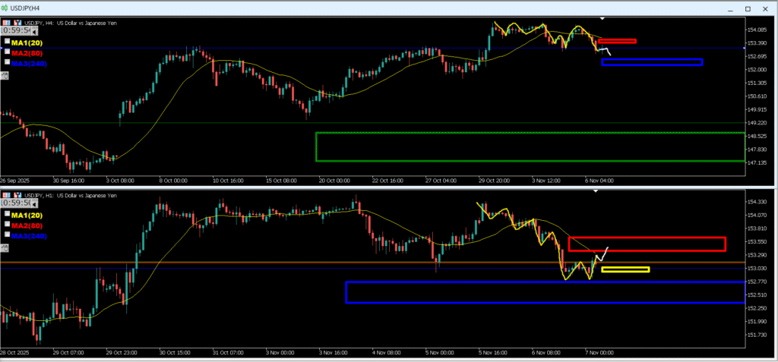Click the first small icon beside the H4 chart symbol name
The height and width of the screenshot is (362, 778).
tap(7, 23)
